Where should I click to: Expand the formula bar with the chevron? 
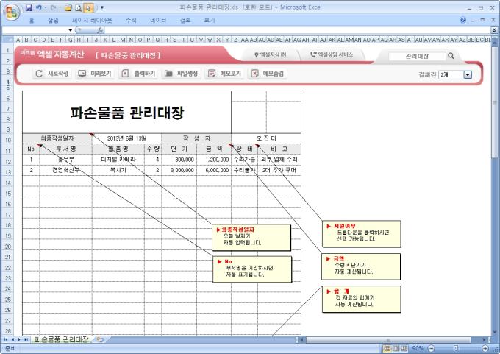tap(494, 30)
